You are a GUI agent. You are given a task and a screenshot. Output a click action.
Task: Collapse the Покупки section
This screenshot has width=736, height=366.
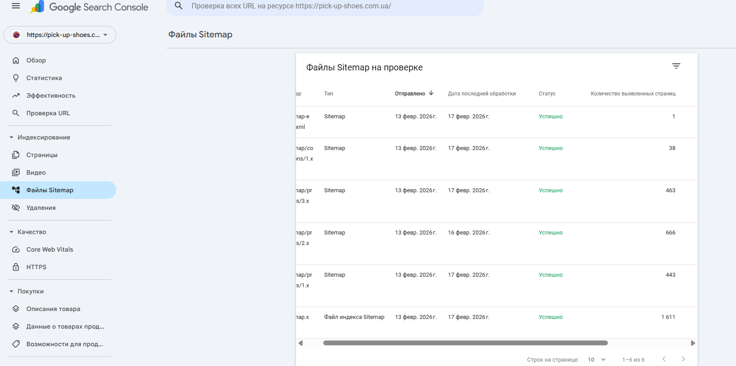pyautogui.click(x=11, y=291)
